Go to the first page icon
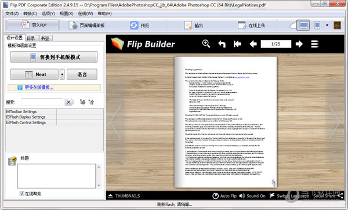Image resolution: width=348 pixels, height=210 pixels. 237,44
